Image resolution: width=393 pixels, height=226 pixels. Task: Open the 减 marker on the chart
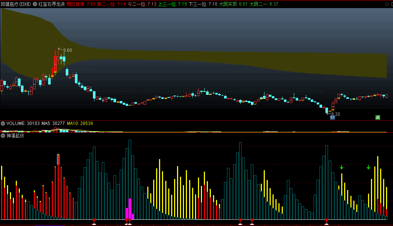pos(378,117)
